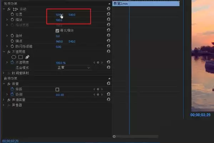Toggle animation stopwatch for 旋转
214x143 pixels.
pos(12,36)
